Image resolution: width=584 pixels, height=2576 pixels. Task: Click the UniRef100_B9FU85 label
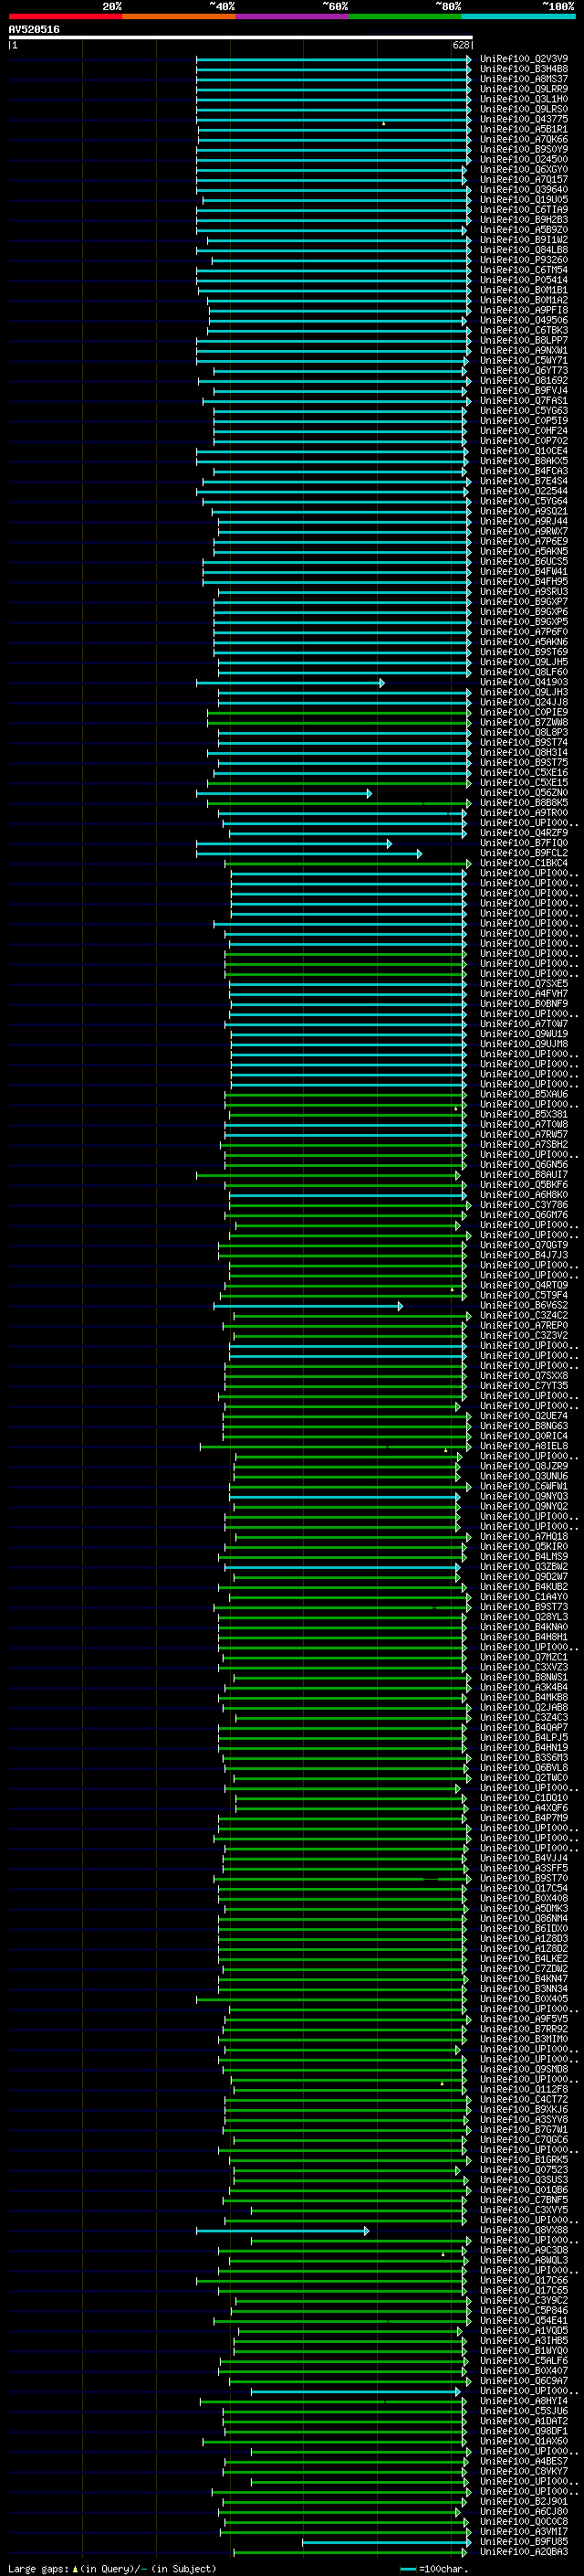tap(524, 2542)
